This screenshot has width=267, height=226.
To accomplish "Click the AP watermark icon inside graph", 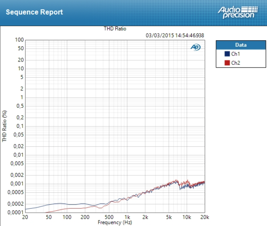I will point(195,47).
